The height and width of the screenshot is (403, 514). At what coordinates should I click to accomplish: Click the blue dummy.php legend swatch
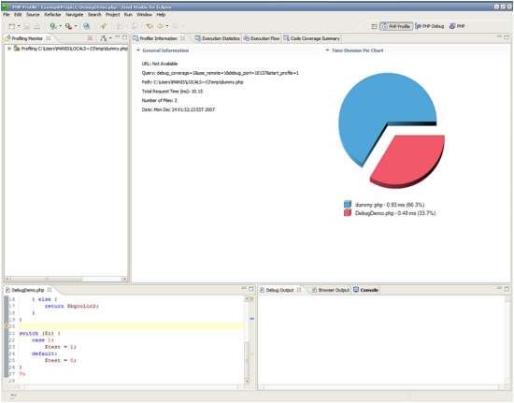point(348,204)
